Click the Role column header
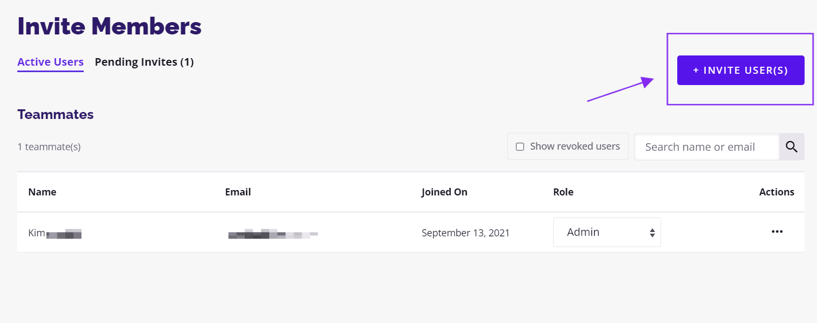Image resolution: width=817 pixels, height=323 pixels. click(563, 192)
